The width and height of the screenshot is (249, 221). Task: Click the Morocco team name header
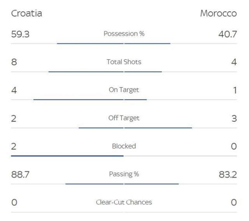click(218, 14)
